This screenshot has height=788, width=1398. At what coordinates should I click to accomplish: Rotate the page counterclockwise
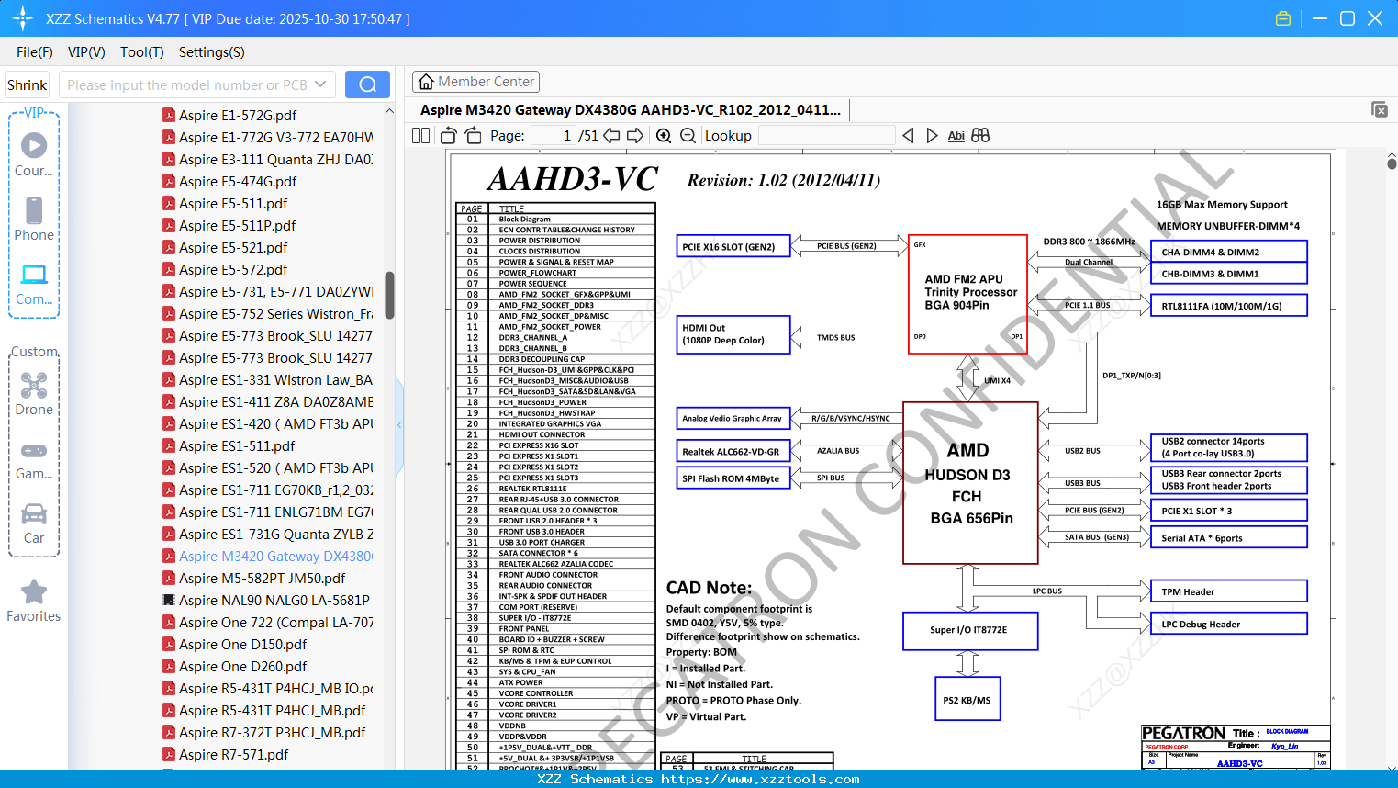pyautogui.click(x=448, y=136)
